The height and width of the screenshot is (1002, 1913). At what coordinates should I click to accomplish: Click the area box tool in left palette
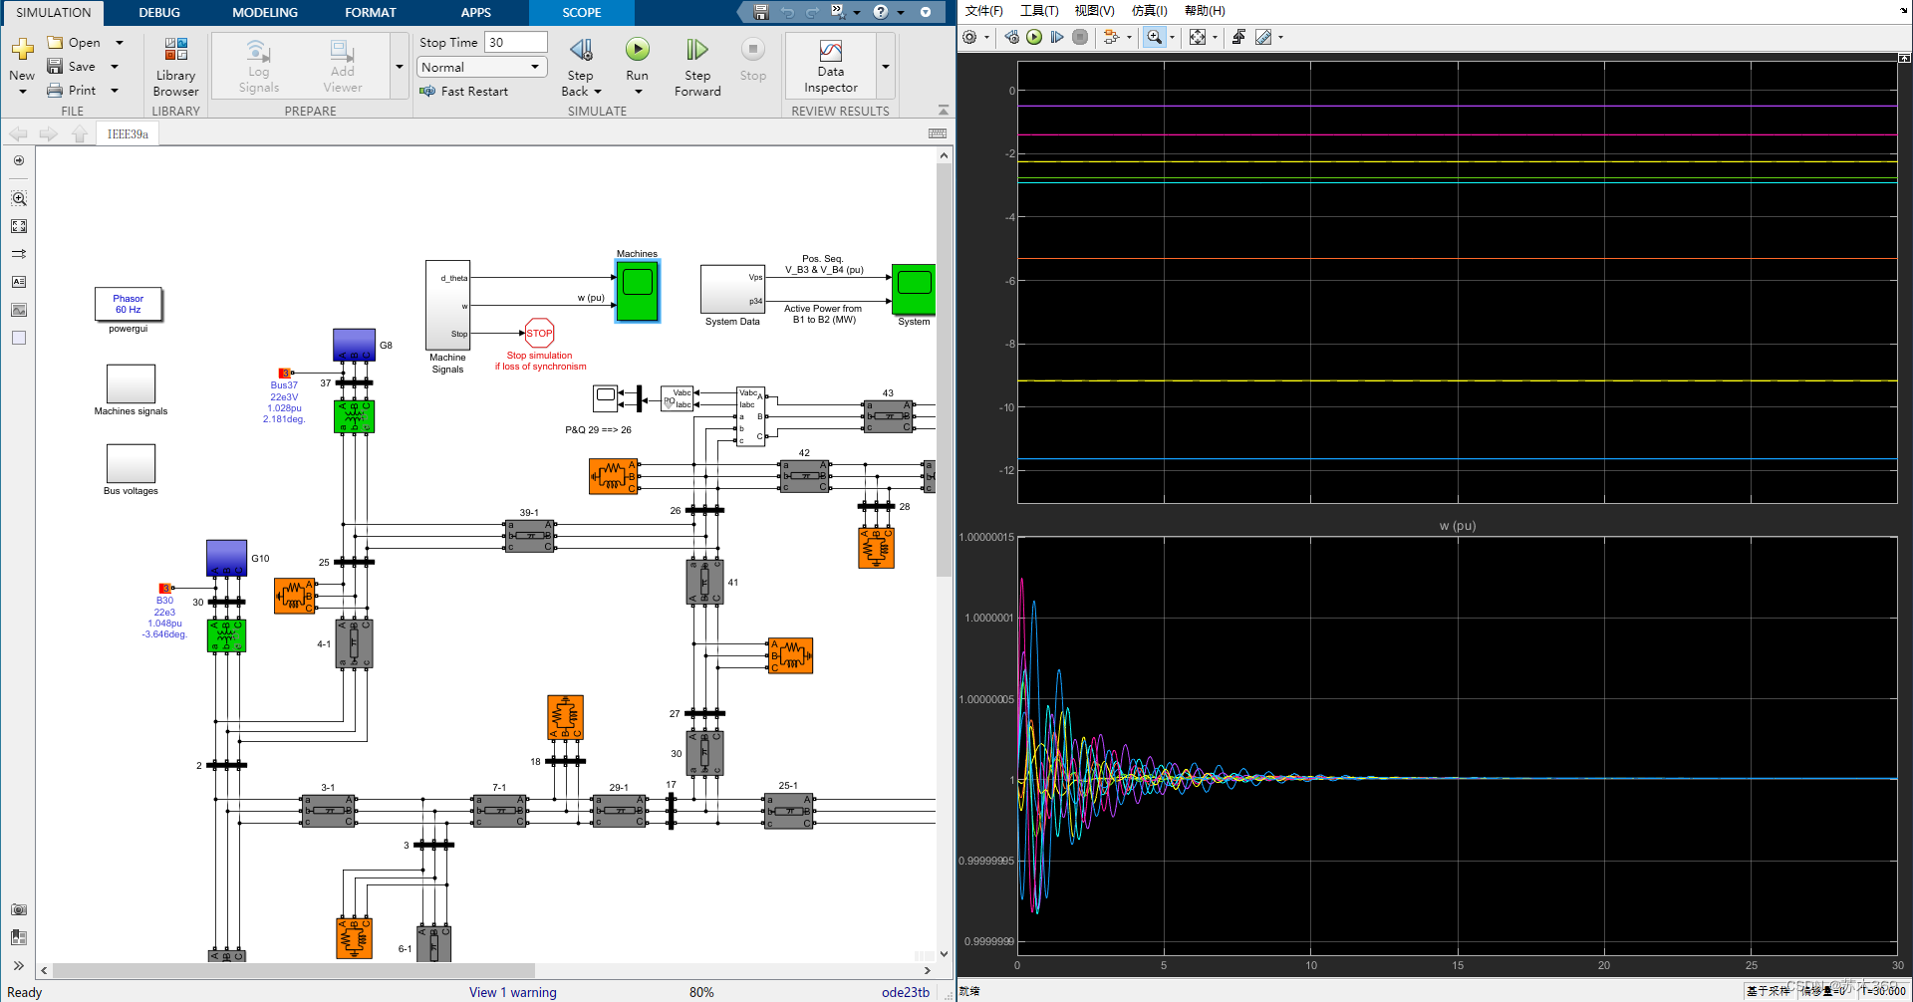pyautogui.click(x=19, y=338)
